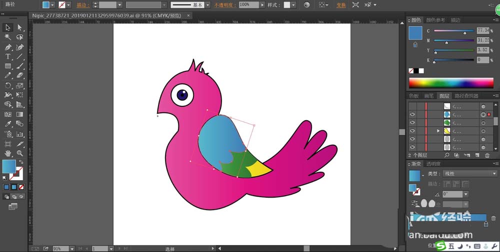Open the zoom level 91% dropdown

click(x=72, y=249)
